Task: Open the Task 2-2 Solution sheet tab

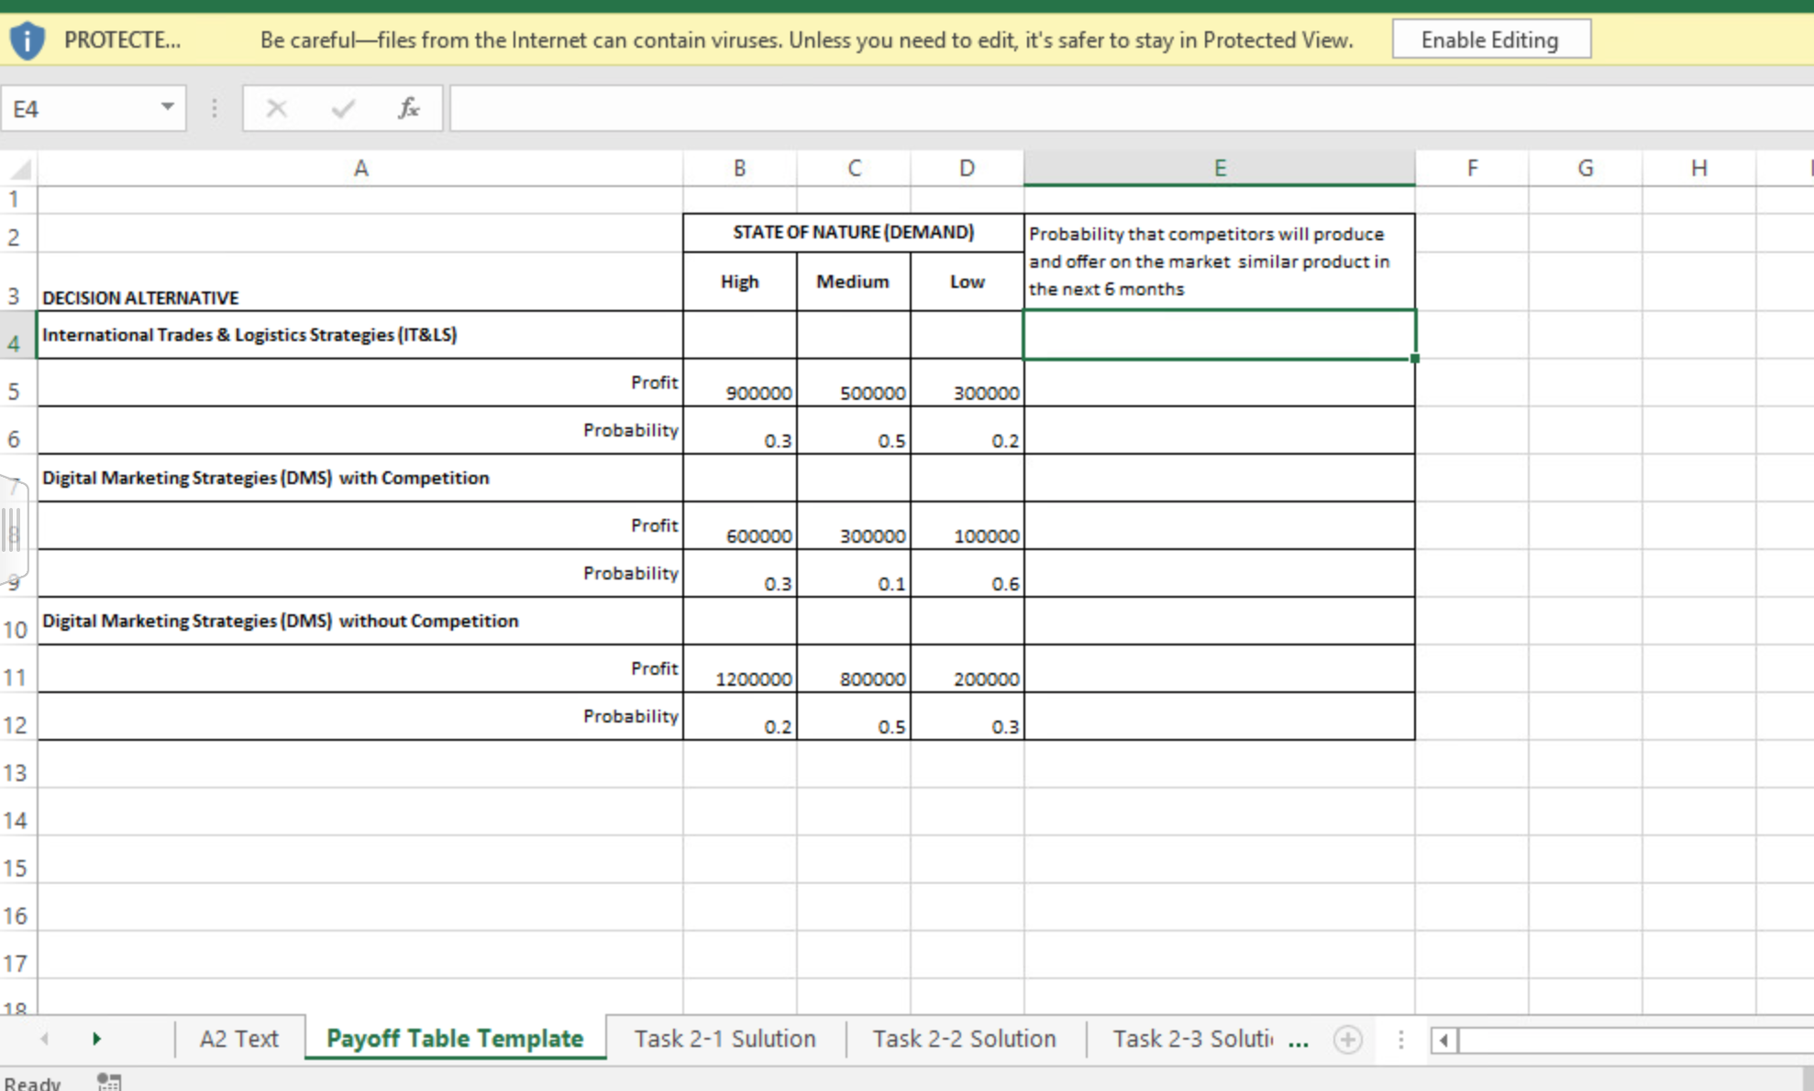Action: pyautogui.click(x=964, y=1039)
